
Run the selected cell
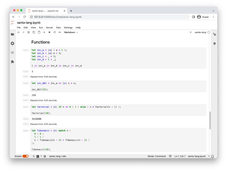click(x=44, y=32)
